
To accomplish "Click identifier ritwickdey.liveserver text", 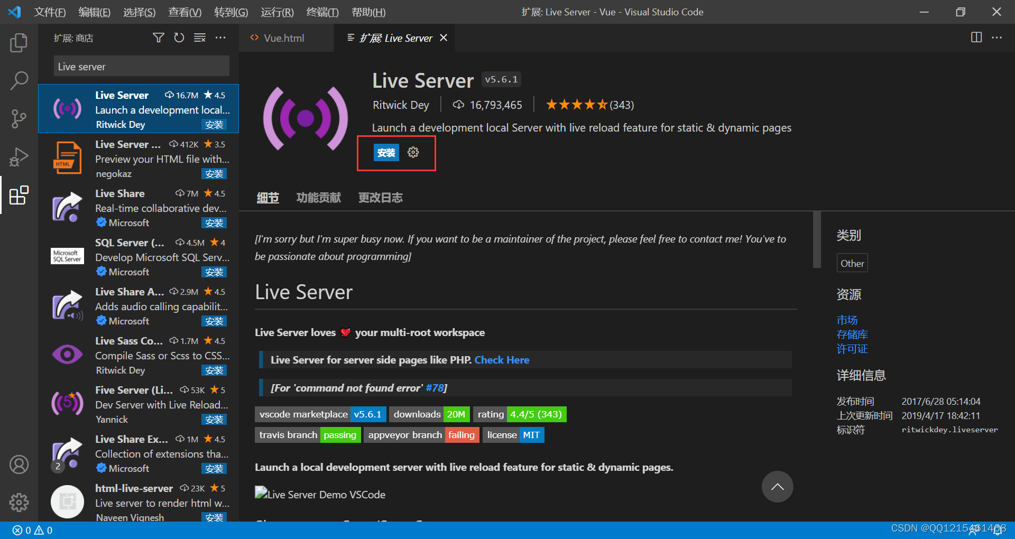I will tap(949, 430).
